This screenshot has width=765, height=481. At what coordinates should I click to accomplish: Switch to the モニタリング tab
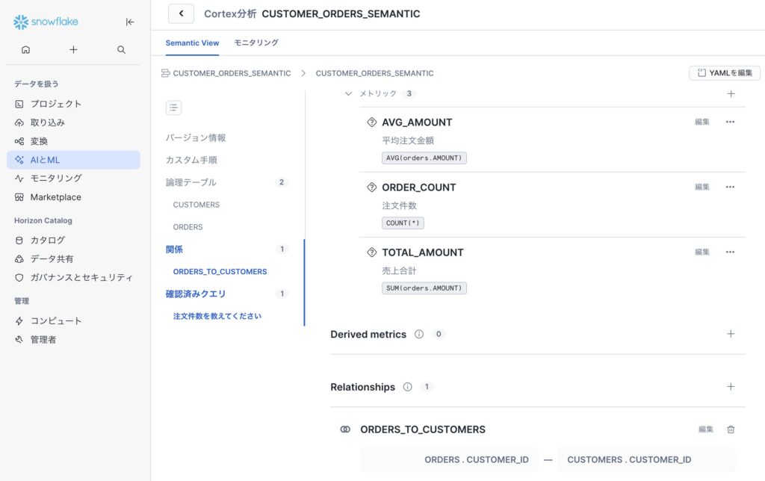256,43
